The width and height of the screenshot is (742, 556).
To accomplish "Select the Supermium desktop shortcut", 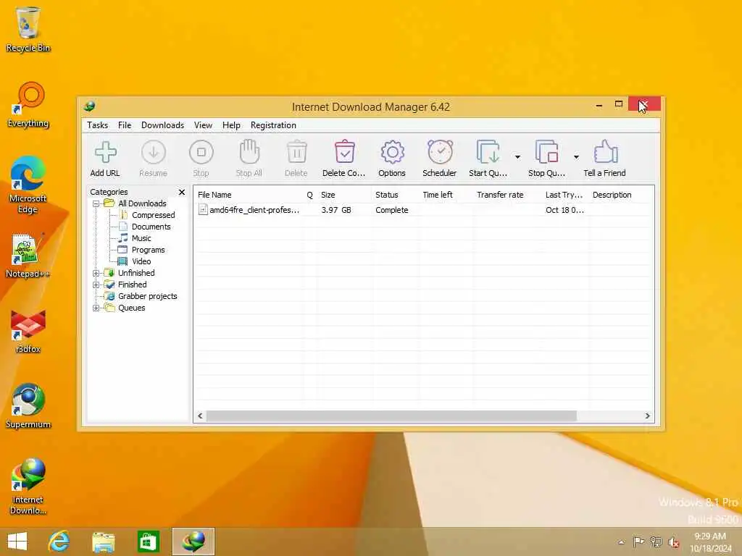I will (28, 406).
